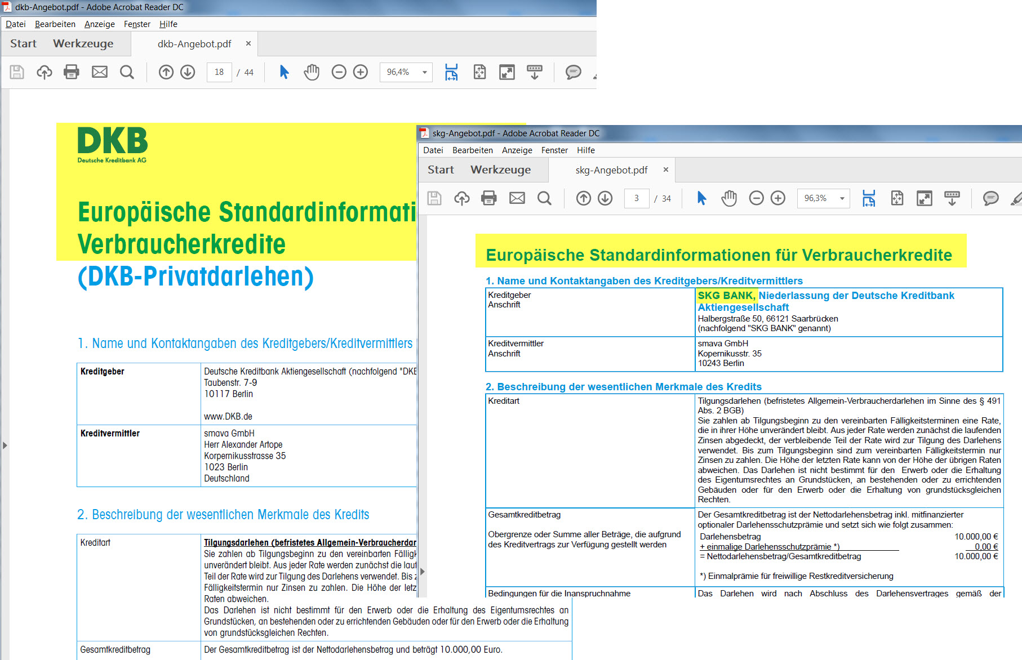Switch to Werkzeuge tab in dkb-Angebot window
Viewport: 1022px width, 660px height.
coord(83,44)
